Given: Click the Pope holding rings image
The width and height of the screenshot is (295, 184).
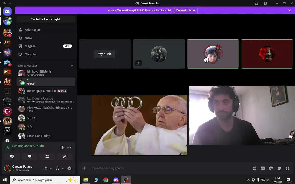Looking at the screenshot, I should pyautogui.click(x=139, y=125).
